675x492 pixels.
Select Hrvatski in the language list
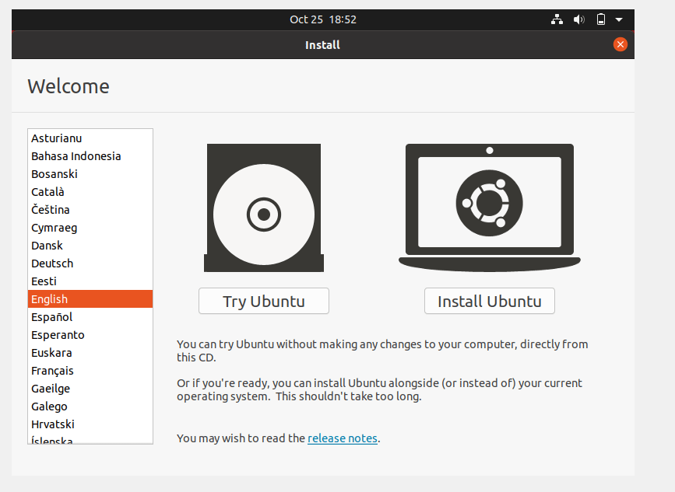click(53, 424)
